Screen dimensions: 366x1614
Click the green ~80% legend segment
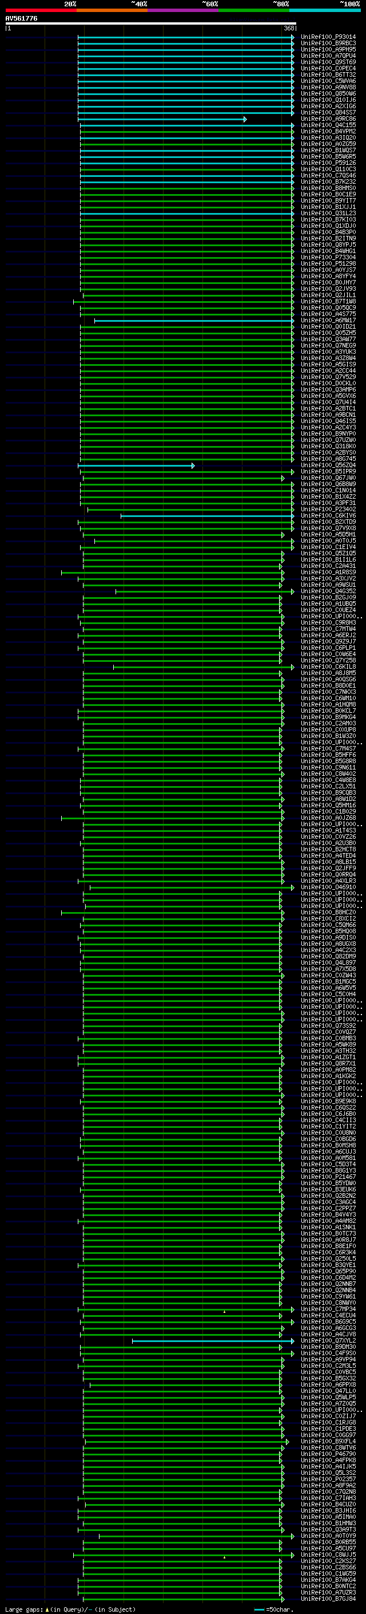coord(253,10)
